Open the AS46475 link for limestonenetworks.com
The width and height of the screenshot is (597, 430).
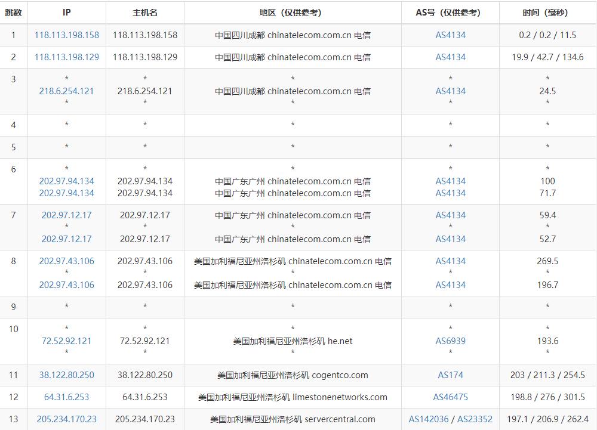pos(450,397)
